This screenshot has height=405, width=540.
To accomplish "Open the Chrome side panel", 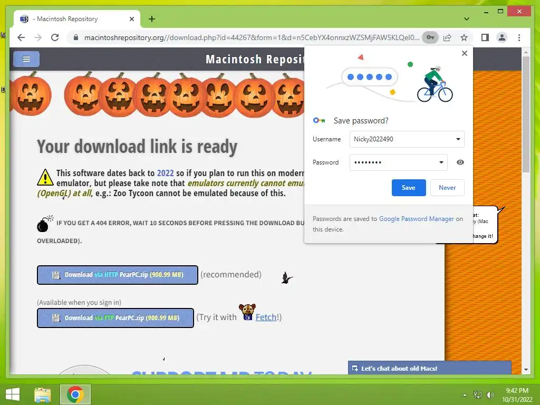I will [485, 37].
